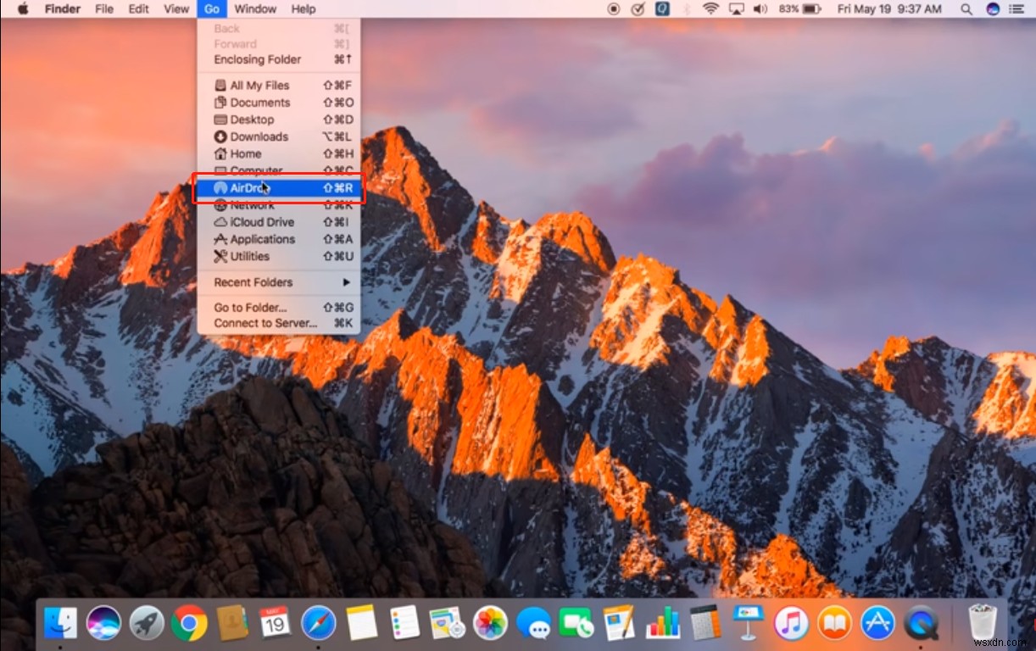Open iTunes from the Dock
The image size is (1036, 651).
[x=791, y=623]
